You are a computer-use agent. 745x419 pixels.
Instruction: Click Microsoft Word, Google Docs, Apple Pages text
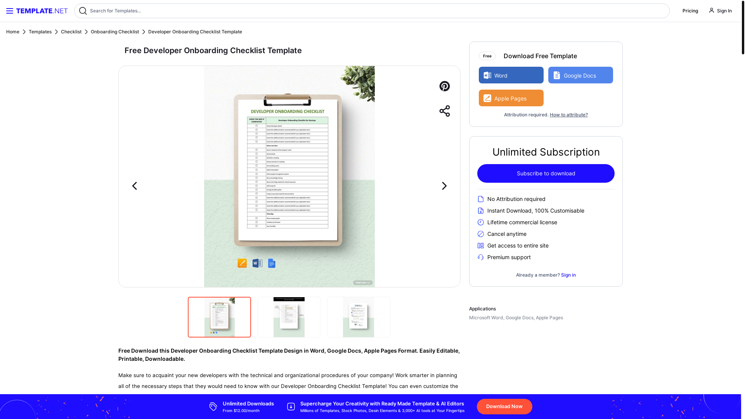coord(516,318)
